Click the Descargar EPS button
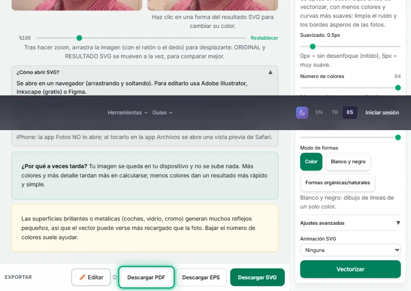Image resolution: width=411 pixels, height=291 pixels. coord(201,277)
